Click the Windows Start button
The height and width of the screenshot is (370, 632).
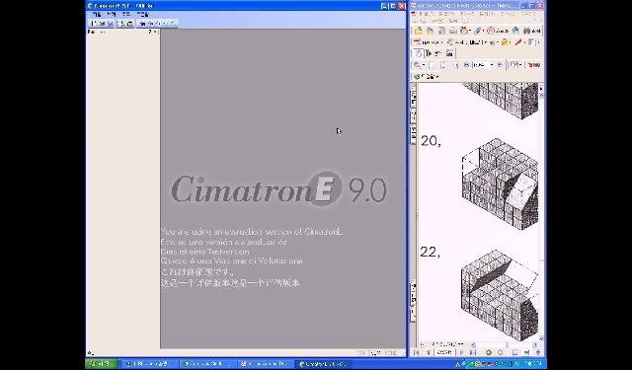(101, 364)
